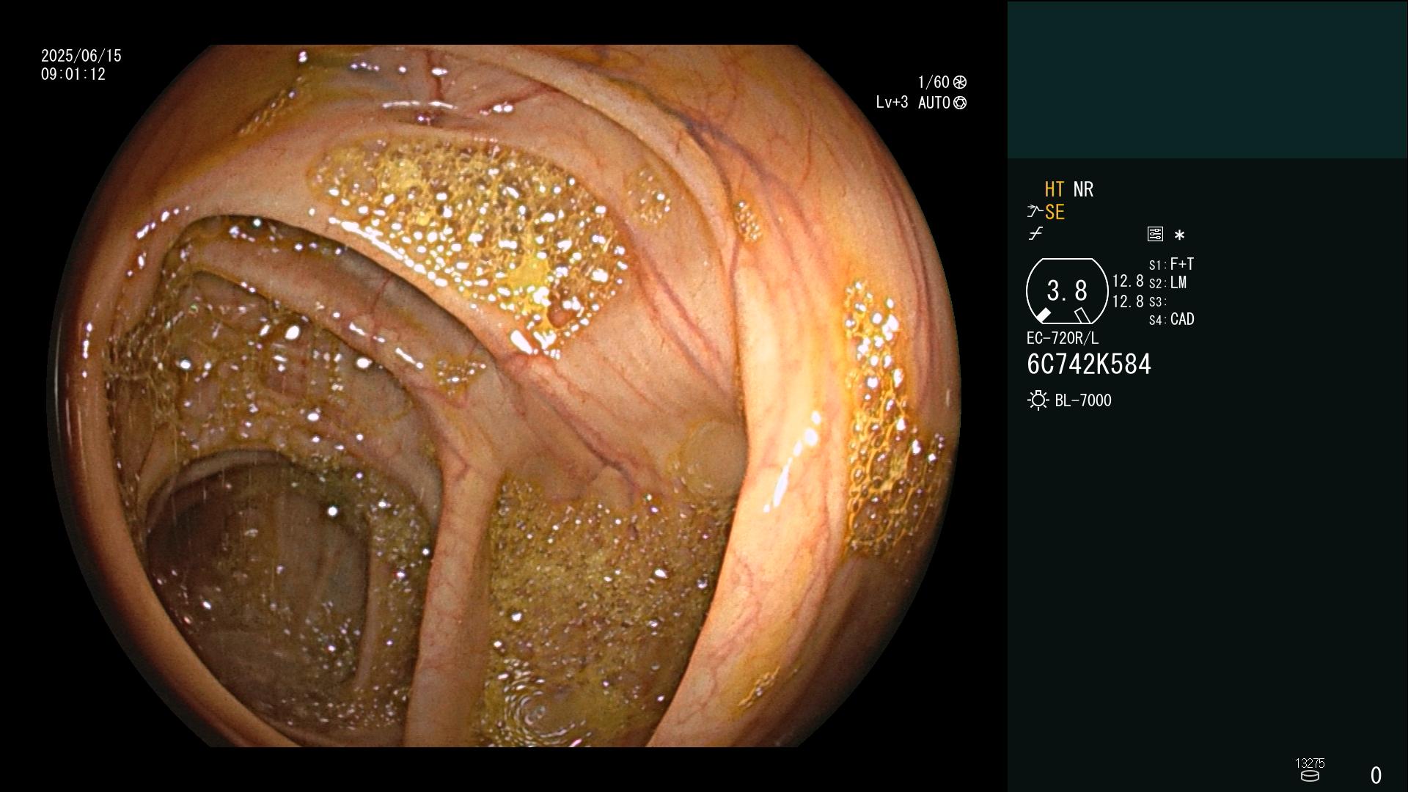Click the endoscopic live image view
This screenshot has height=792, width=1408.
(504, 396)
